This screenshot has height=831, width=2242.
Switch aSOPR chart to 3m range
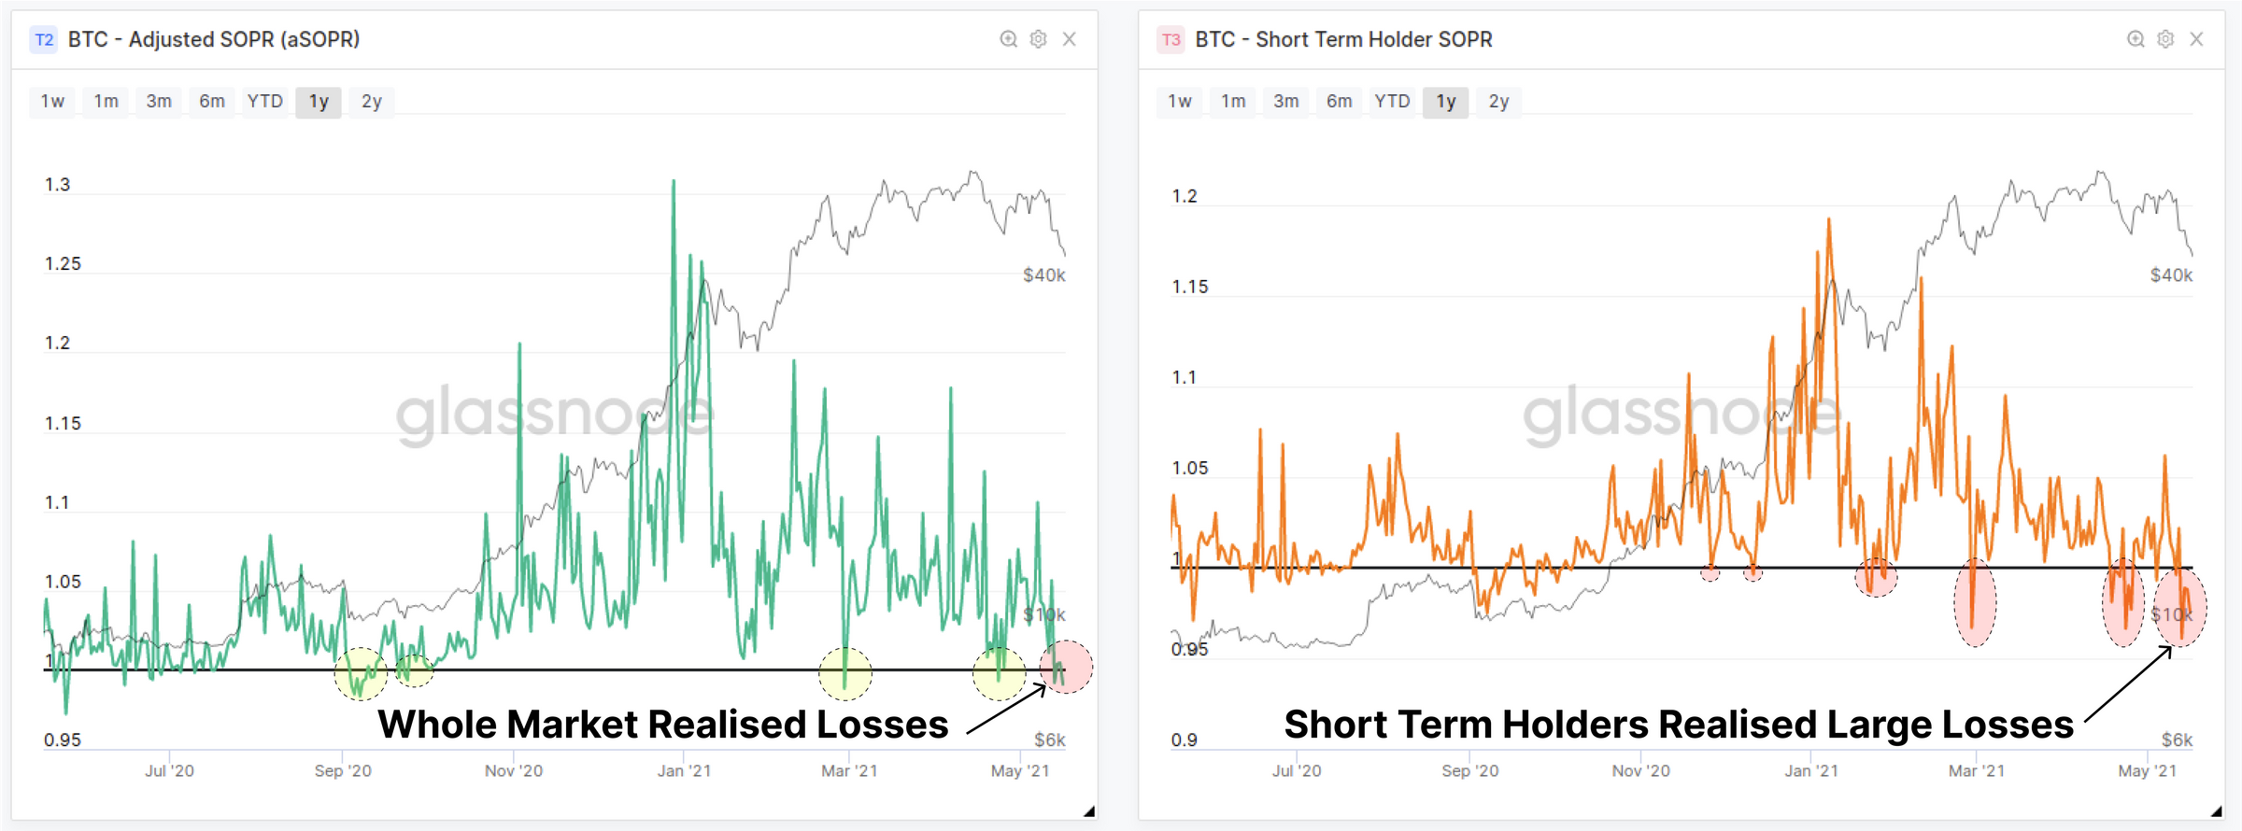pyautogui.click(x=159, y=101)
